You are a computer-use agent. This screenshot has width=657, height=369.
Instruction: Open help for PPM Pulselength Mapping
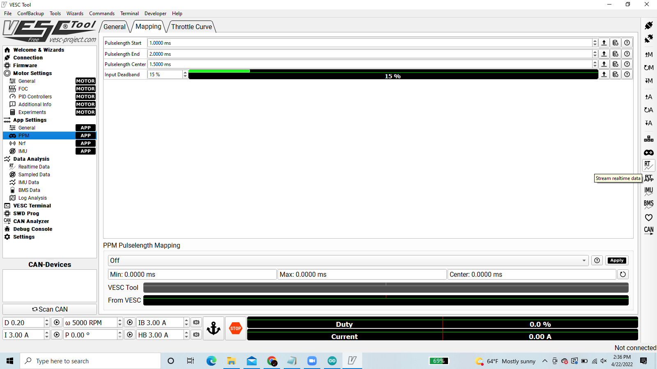coord(597,260)
